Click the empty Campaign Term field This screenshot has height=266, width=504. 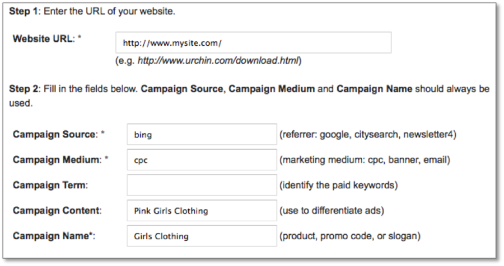tap(202, 185)
